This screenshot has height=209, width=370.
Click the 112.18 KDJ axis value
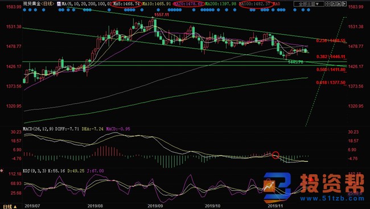[15, 174]
